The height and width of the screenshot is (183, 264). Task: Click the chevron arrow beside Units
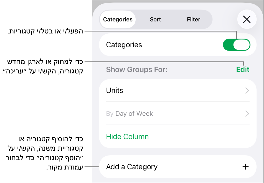[247, 91]
